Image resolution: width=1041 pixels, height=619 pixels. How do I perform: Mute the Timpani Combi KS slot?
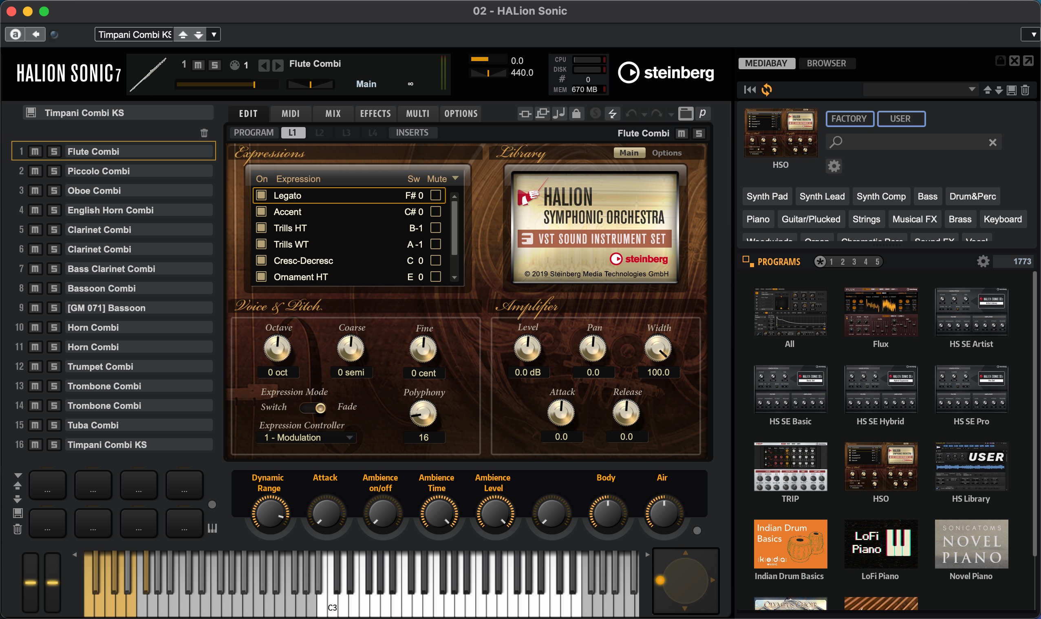(35, 445)
